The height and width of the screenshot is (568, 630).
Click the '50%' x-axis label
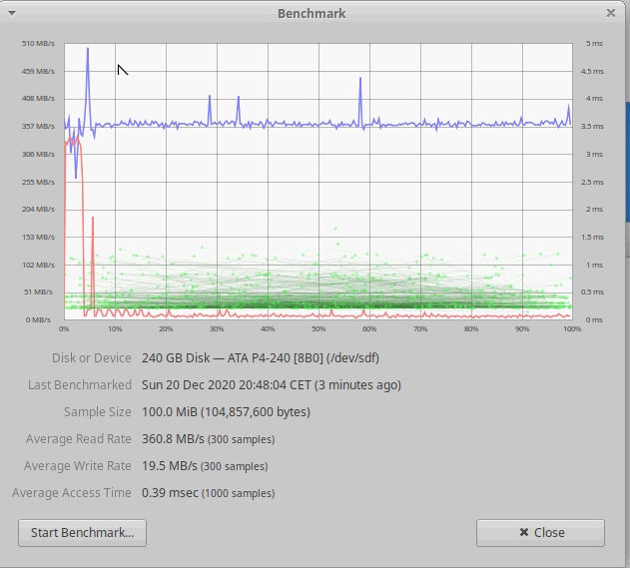point(318,329)
